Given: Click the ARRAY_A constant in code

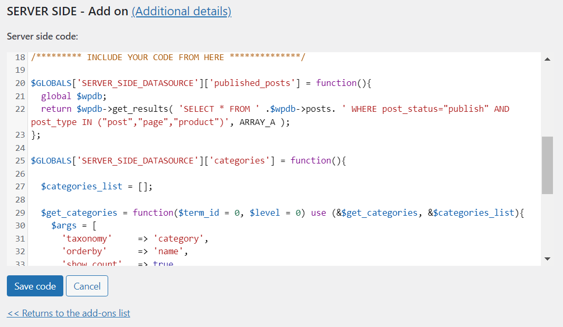Looking at the screenshot, I should tap(257, 122).
